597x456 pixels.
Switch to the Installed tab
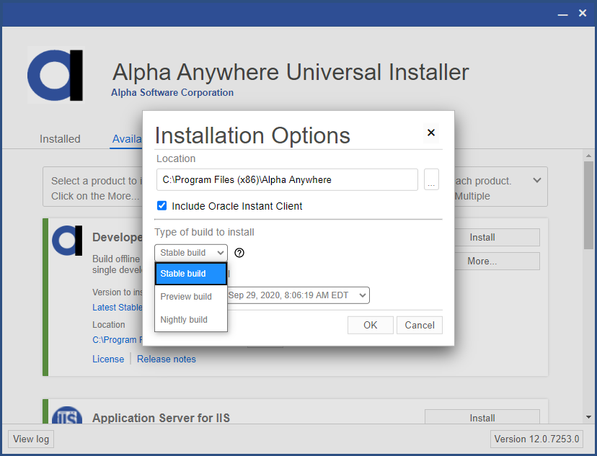(60, 139)
